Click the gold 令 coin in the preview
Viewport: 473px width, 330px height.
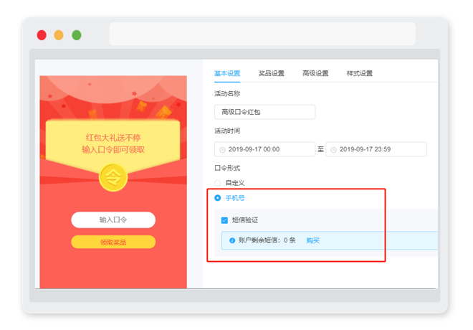point(113,177)
